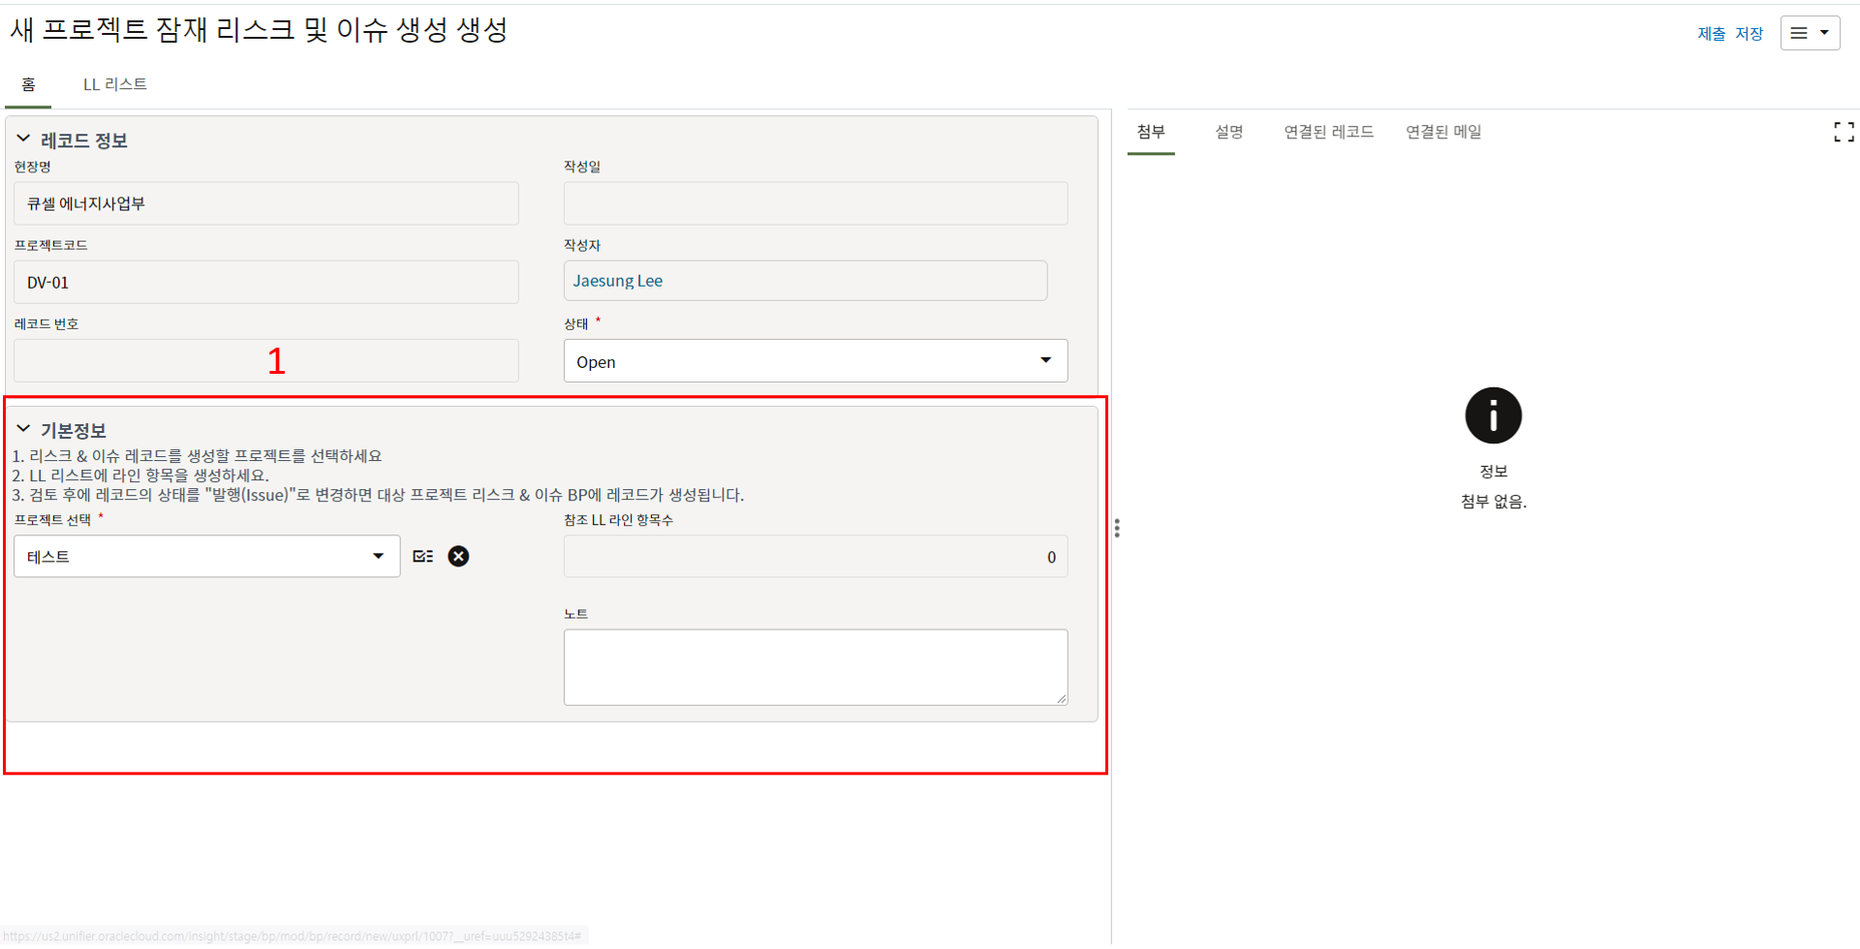Select the 첨부 tab

(x=1151, y=132)
